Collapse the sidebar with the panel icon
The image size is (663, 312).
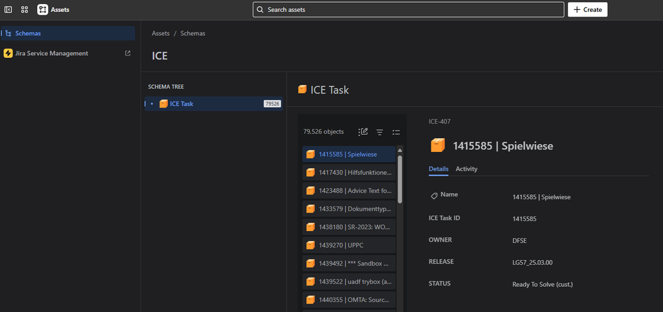click(8, 9)
